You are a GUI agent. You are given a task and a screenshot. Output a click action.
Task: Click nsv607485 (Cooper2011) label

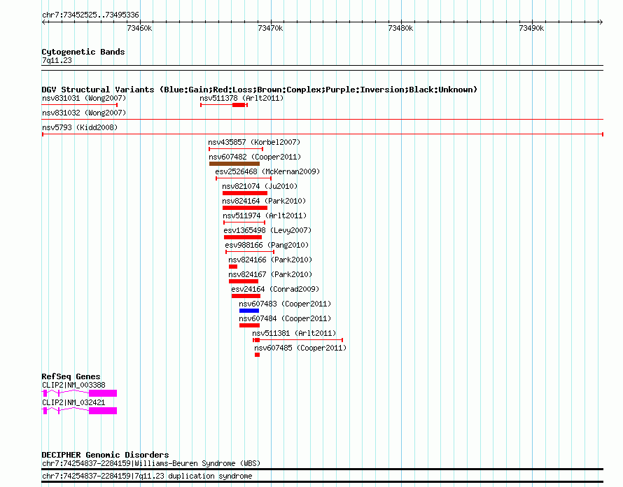300,348
